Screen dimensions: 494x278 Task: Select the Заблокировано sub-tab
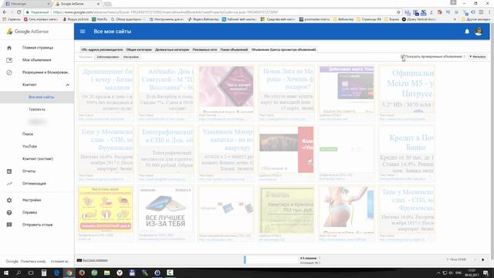click(108, 57)
